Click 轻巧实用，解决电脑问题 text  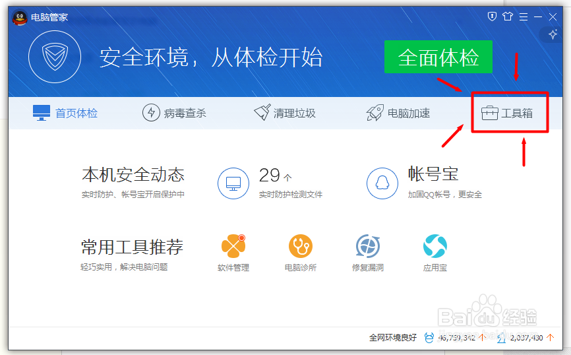(x=124, y=267)
